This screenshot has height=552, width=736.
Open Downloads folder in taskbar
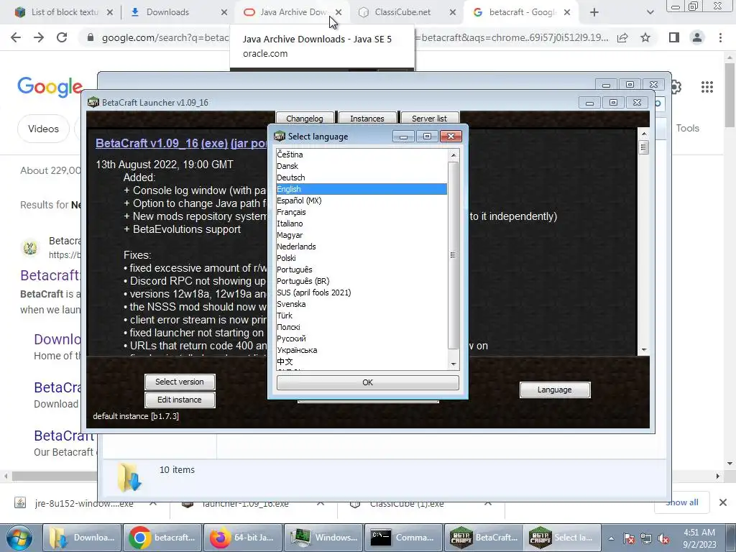click(82, 538)
